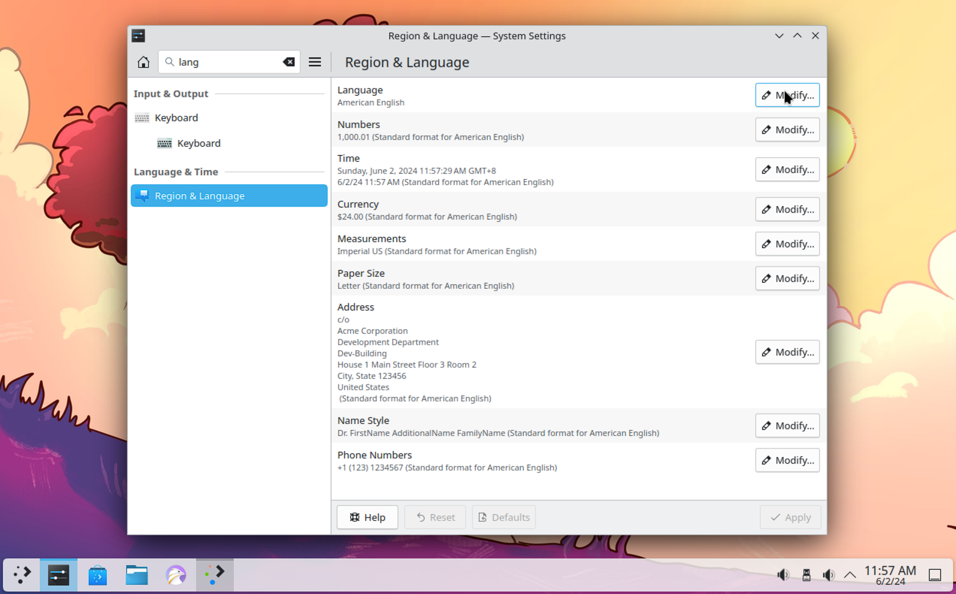Select Region & Language in sidebar
The height and width of the screenshot is (594, 956).
229,196
